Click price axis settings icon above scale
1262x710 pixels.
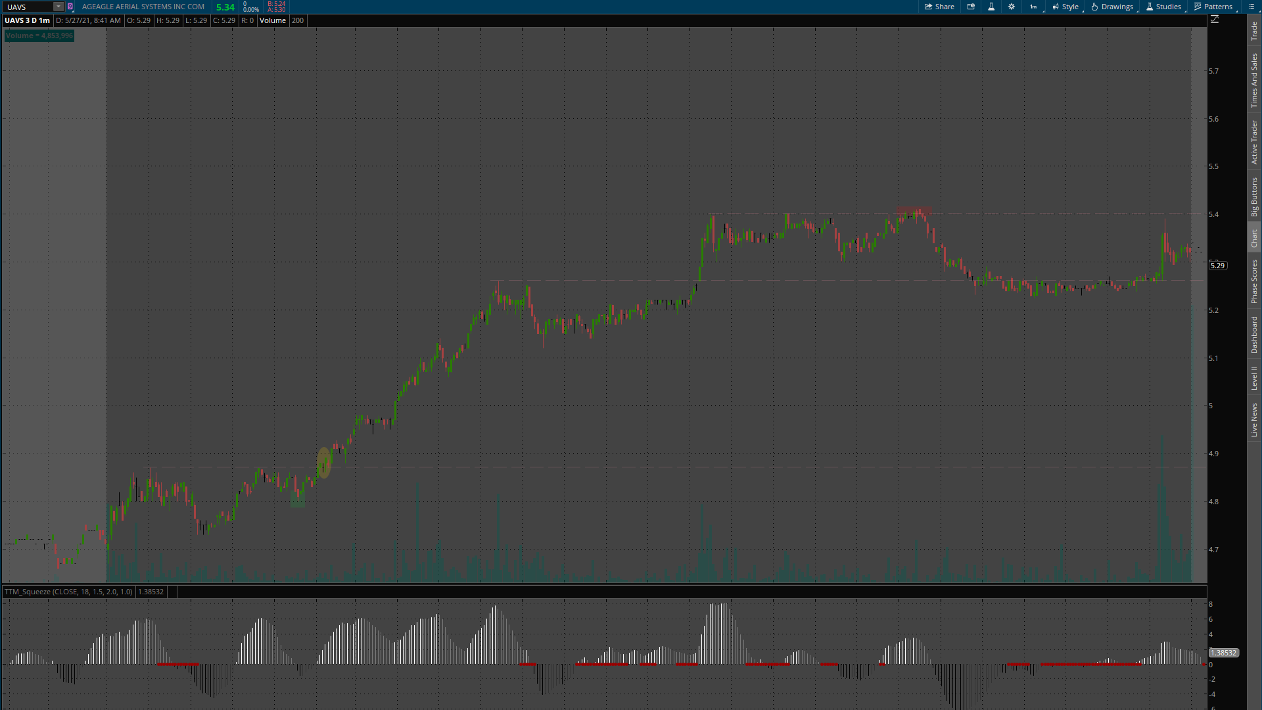pyautogui.click(x=1215, y=20)
